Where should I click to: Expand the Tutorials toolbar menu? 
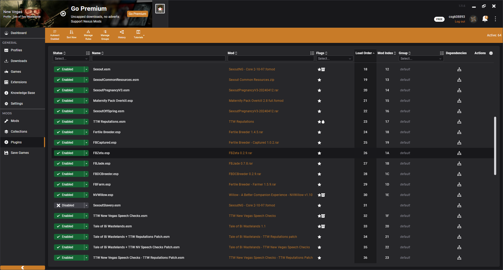point(139,34)
